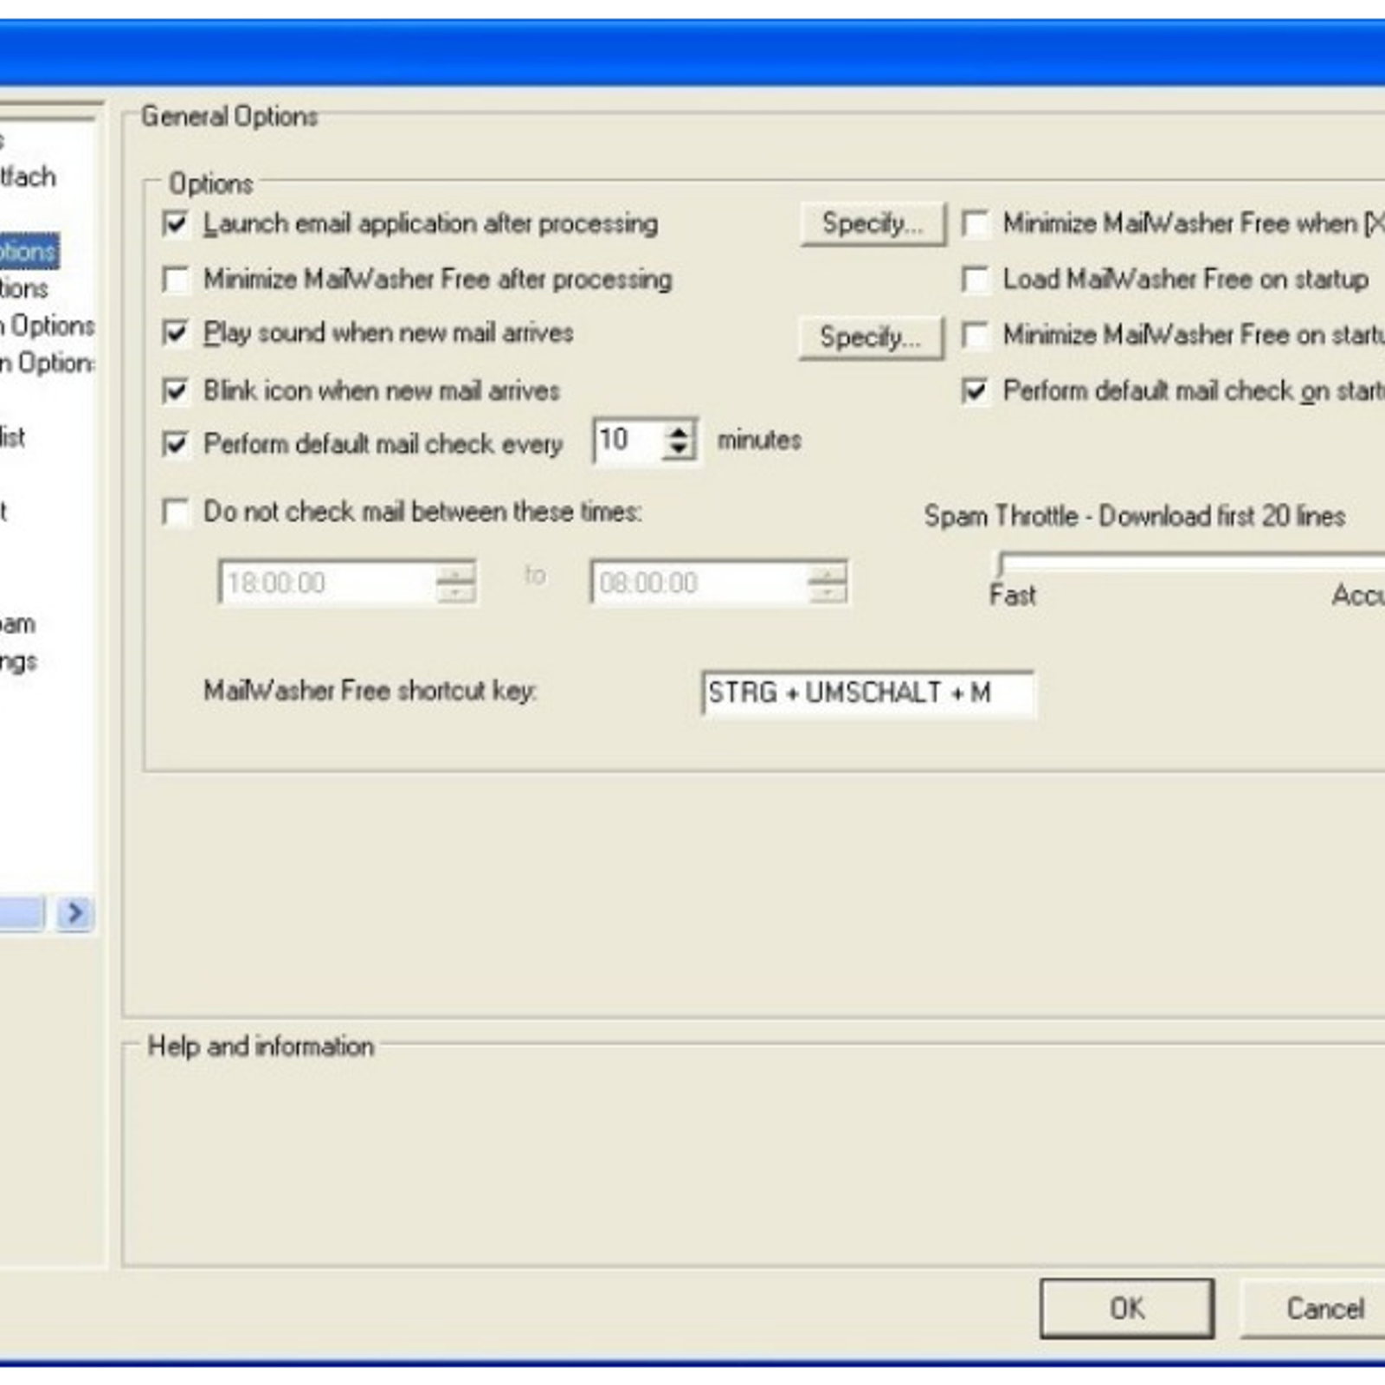
Task: Toggle Perform default mail check every checkbox
Action: pyautogui.click(x=176, y=444)
